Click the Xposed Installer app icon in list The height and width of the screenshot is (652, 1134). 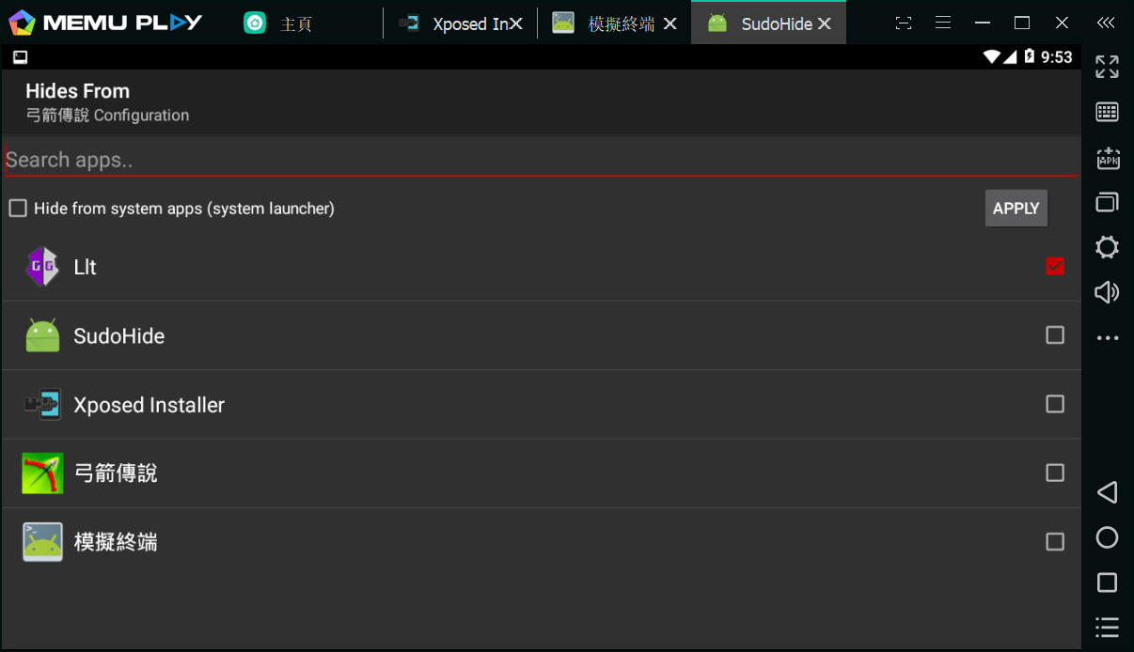click(x=42, y=405)
